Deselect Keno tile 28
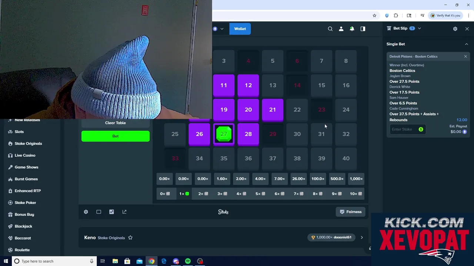This screenshot has width=474, height=266. (x=248, y=134)
